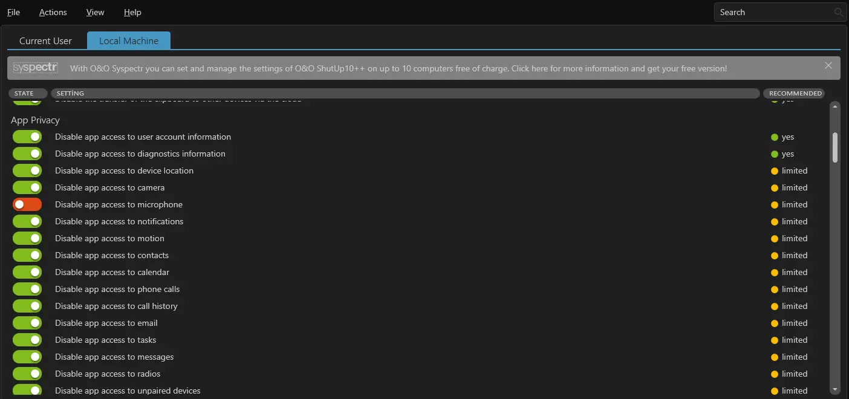
Task: Click the scrollbar down arrow
Action: (x=835, y=389)
